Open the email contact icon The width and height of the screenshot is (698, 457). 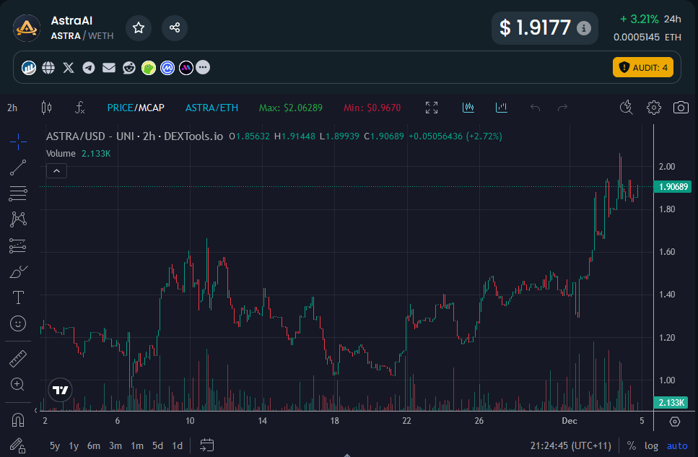[108, 68]
